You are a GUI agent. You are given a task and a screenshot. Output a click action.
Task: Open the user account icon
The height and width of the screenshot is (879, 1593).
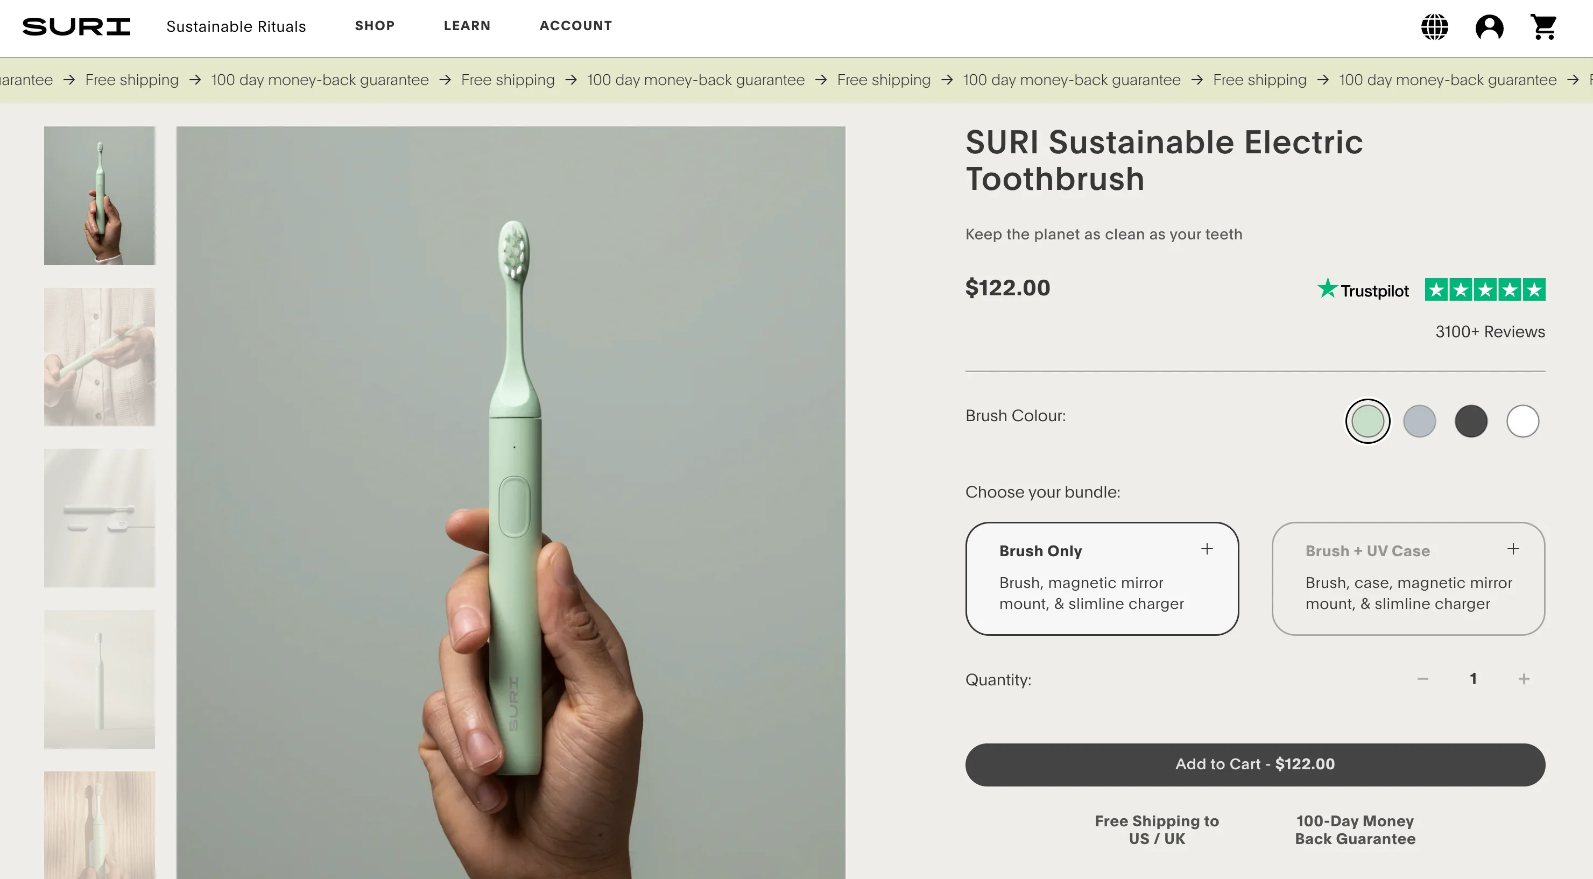pyautogui.click(x=1489, y=27)
